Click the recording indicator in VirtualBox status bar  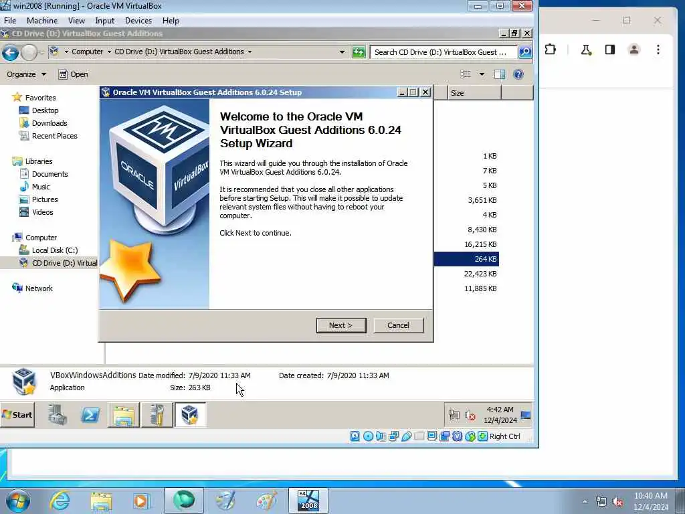[444, 436]
